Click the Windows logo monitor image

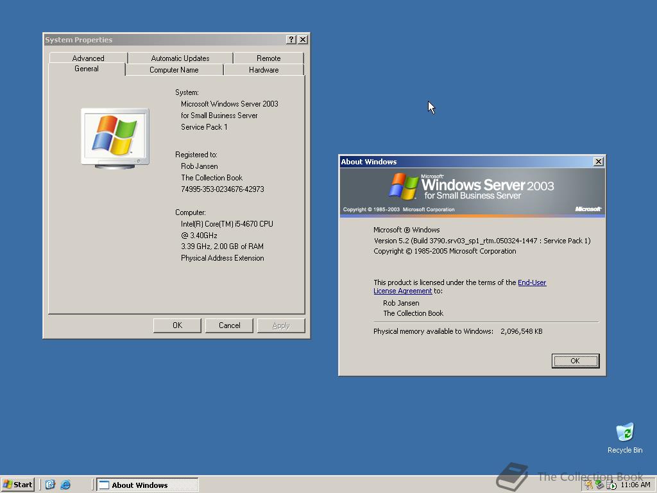tap(115, 139)
